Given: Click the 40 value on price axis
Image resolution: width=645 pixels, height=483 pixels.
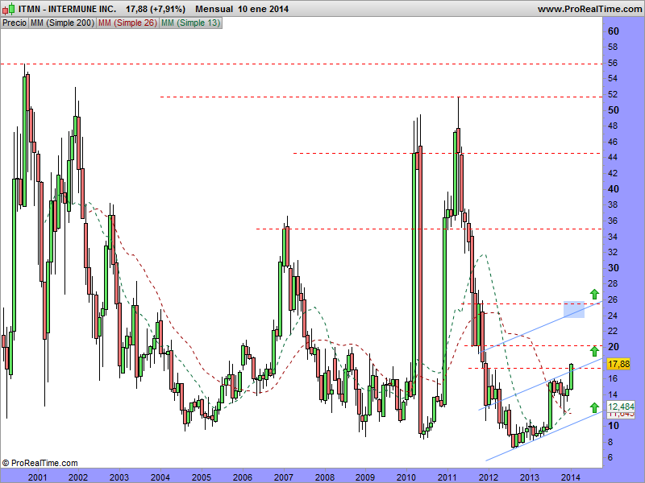Looking at the screenshot, I should click(613, 189).
